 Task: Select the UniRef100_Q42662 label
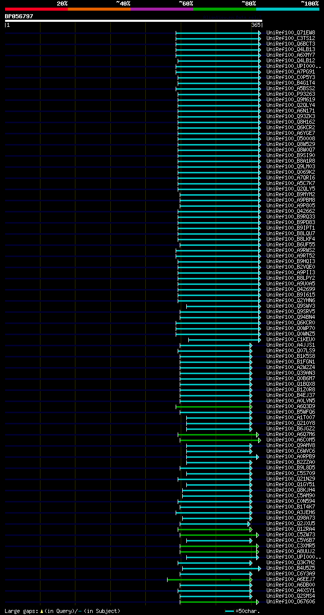(x=291, y=211)
